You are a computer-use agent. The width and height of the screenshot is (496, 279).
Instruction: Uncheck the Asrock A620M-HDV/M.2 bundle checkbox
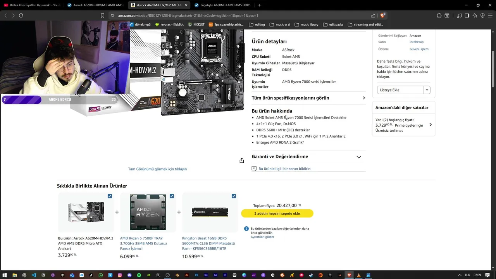pos(110,196)
